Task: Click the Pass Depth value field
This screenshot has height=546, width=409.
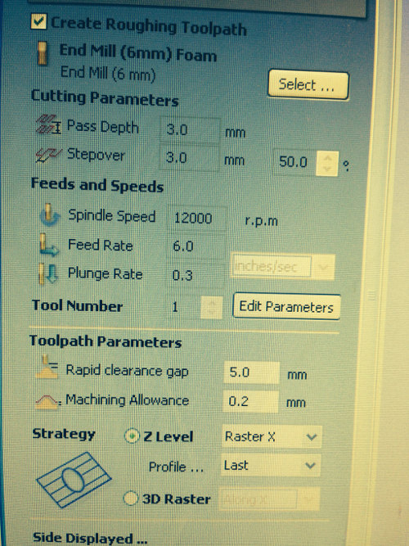Action: [x=190, y=129]
